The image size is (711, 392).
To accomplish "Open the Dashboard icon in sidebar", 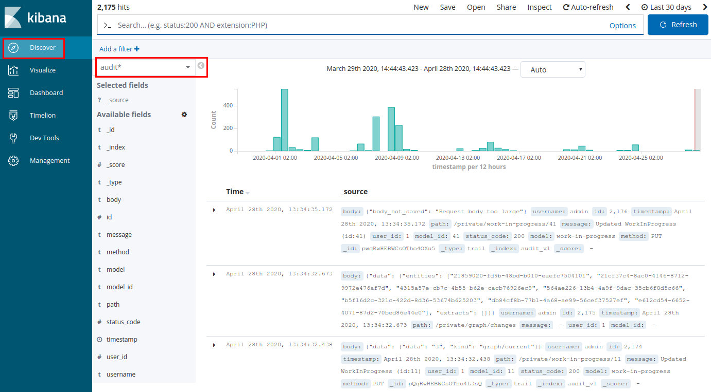I will click(14, 93).
